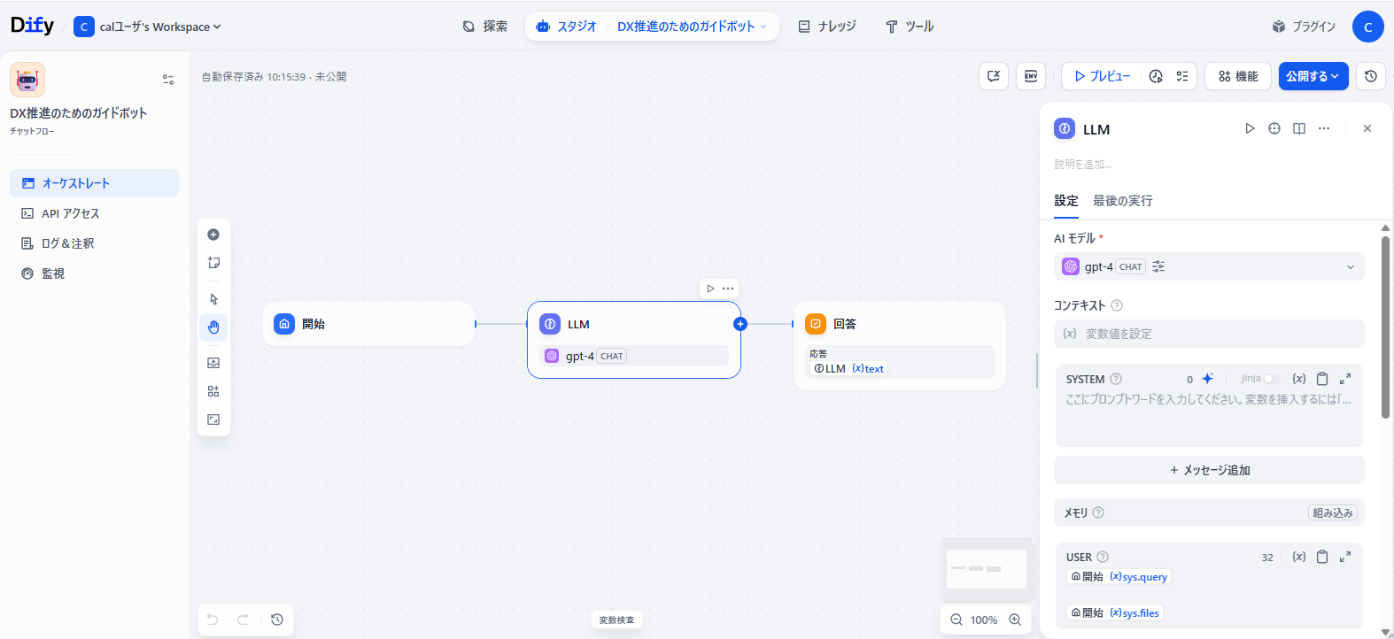Expand the SYSTEM prompt editor
Viewport: 1394px width, 639px height.
coord(1345,379)
